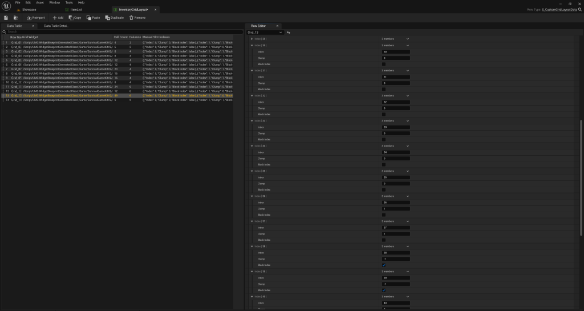This screenshot has width=584, height=311.
Task: Remove the selected row
Action: [x=137, y=18]
